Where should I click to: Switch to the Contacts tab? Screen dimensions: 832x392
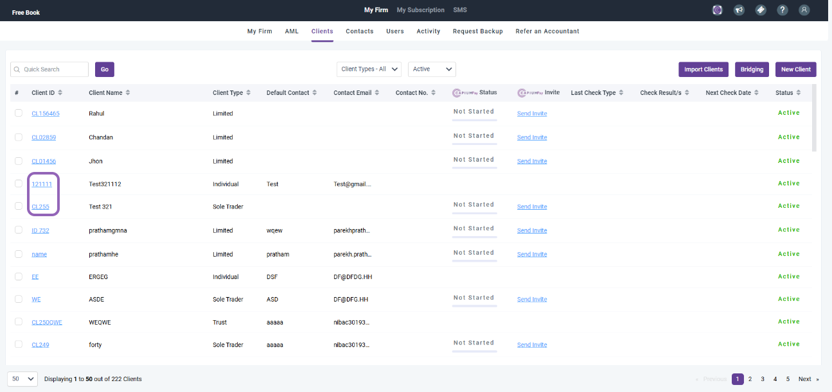(x=360, y=31)
